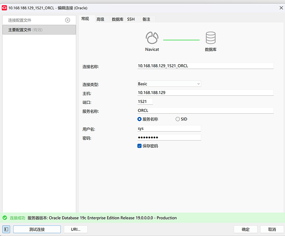
Task: Click the 端口 field showing 1521
Action: click(x=145, y=101)
